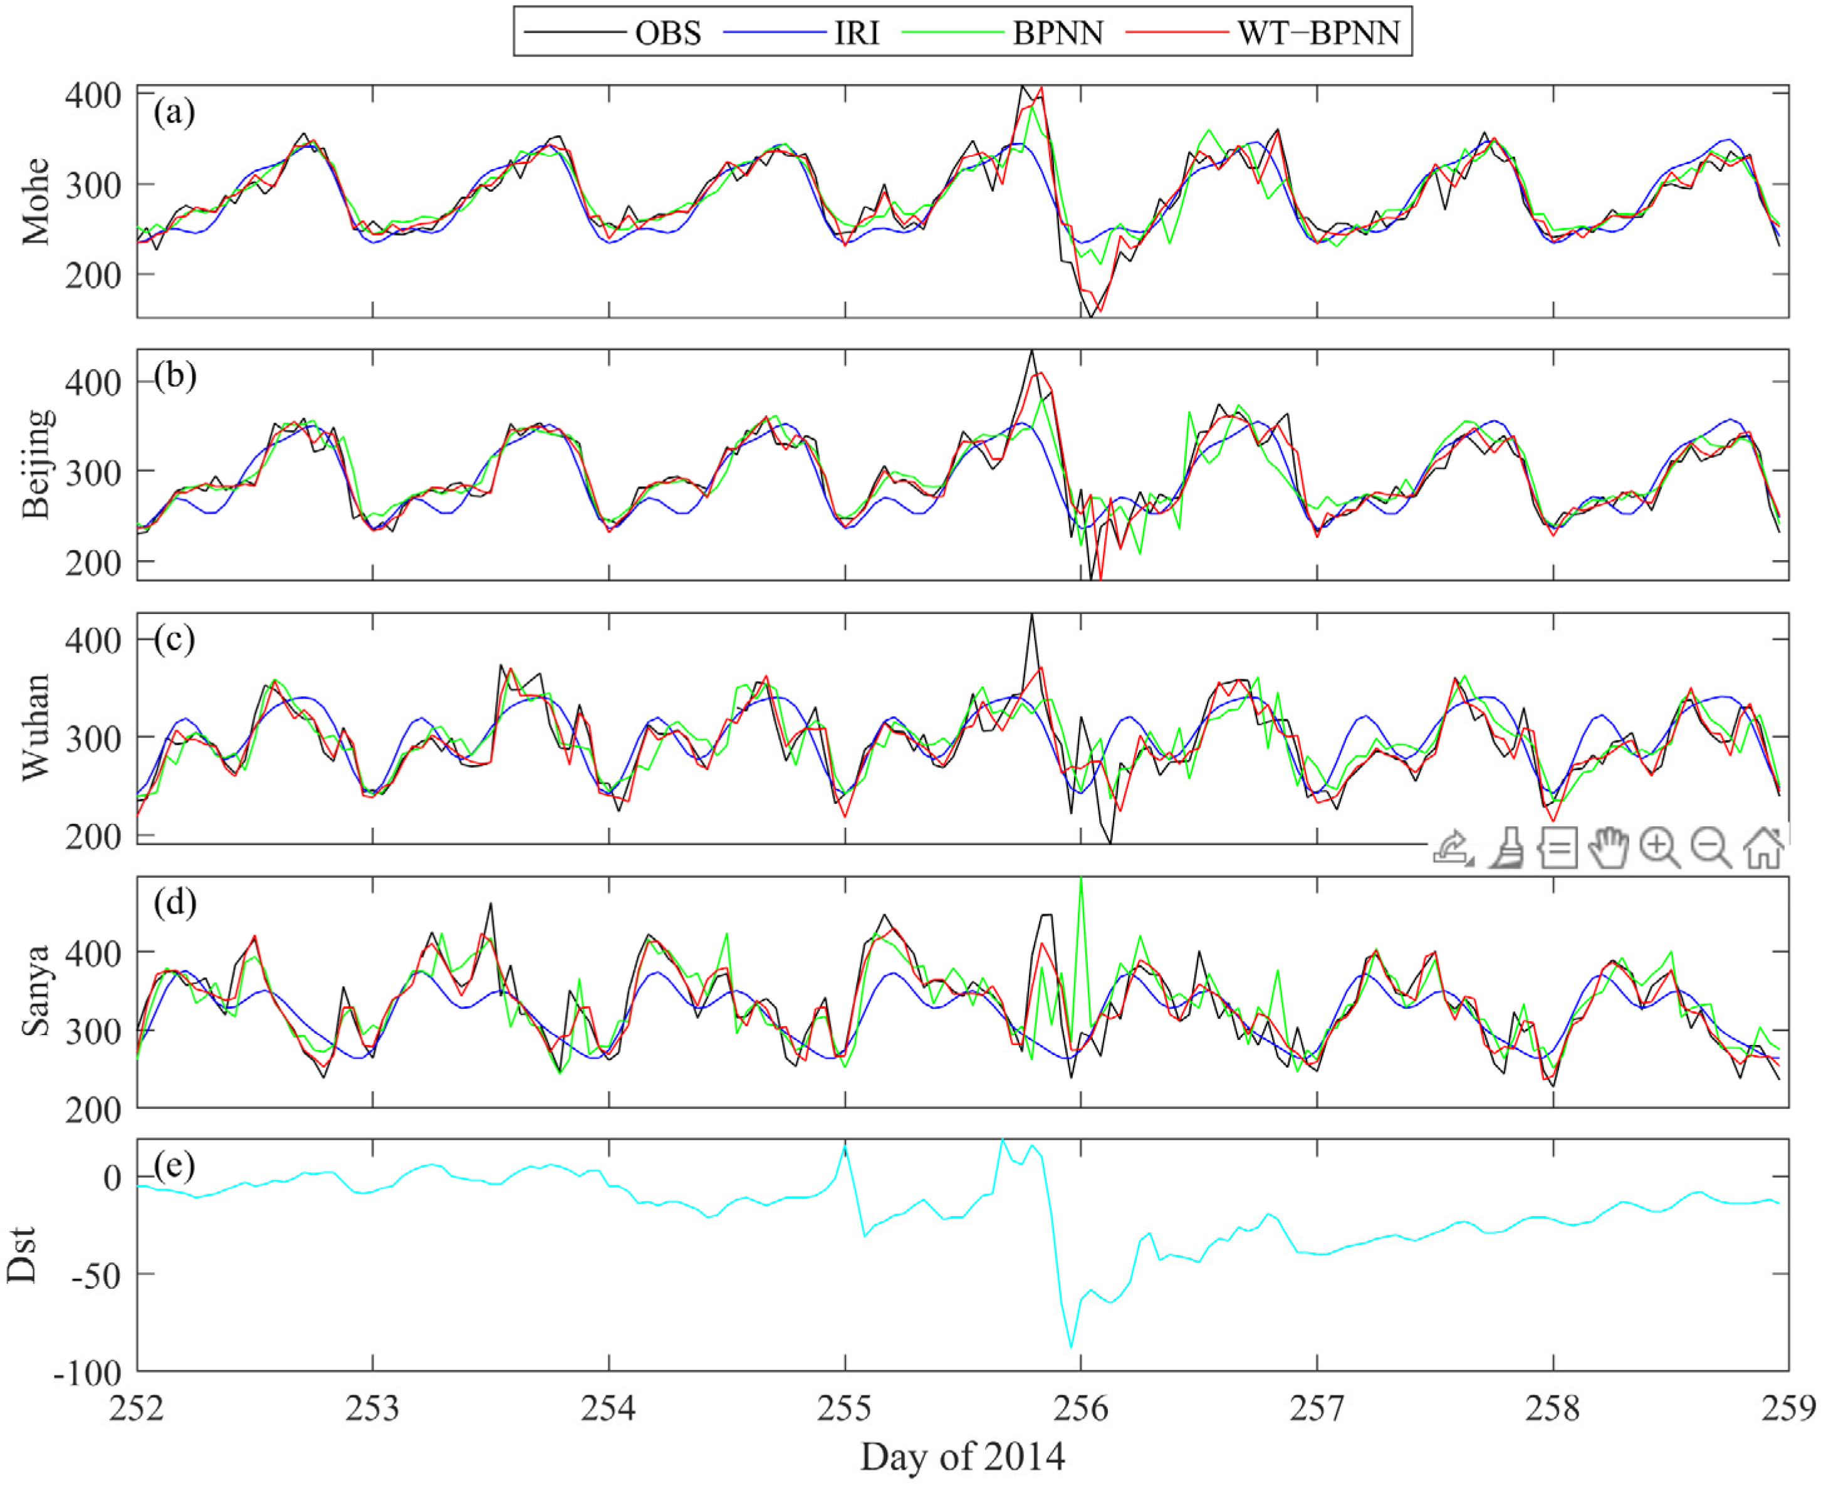Screen dimensions: 1821x1488
Task: Click the Dst y-axis label
Action: coord(21,1255)
